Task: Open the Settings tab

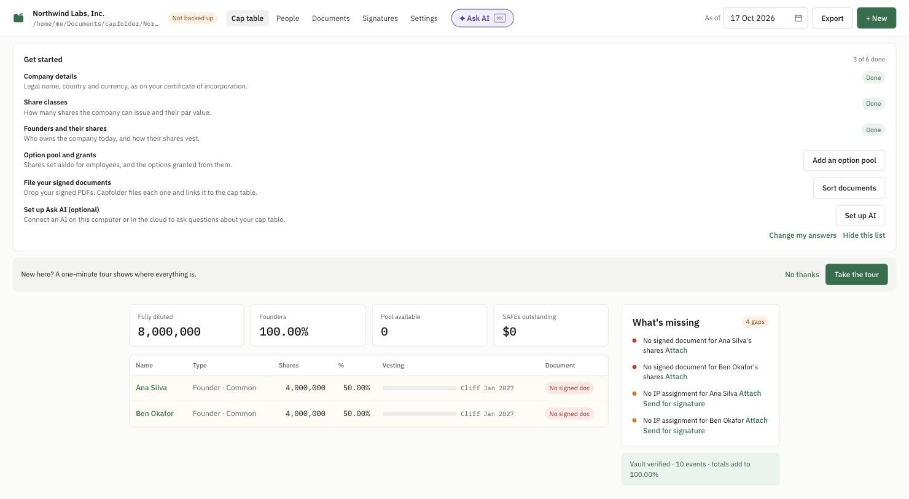Action: click(424, 18)
